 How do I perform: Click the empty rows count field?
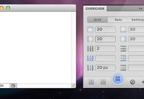tap(136, 49)
